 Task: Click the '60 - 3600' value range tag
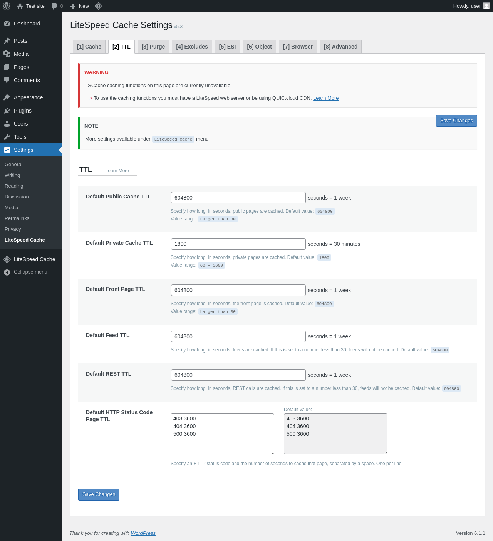211,265
